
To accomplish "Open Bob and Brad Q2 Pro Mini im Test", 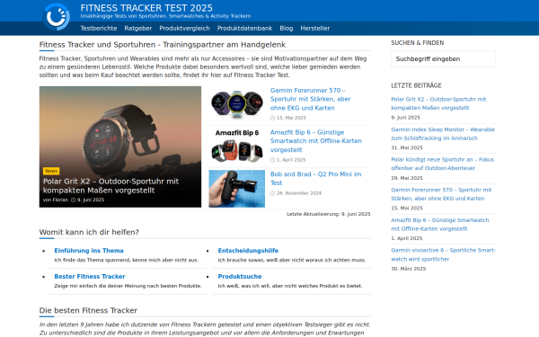I will click(315, 179).
